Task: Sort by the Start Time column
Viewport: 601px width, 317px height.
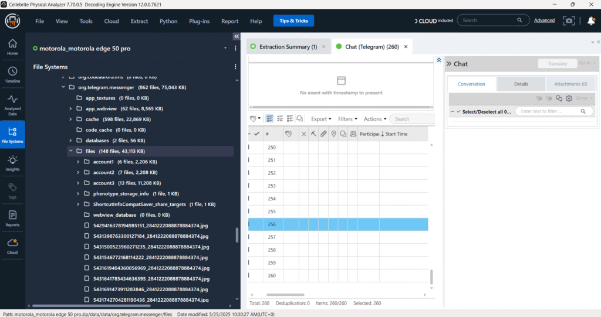Action: click(396, 134)
